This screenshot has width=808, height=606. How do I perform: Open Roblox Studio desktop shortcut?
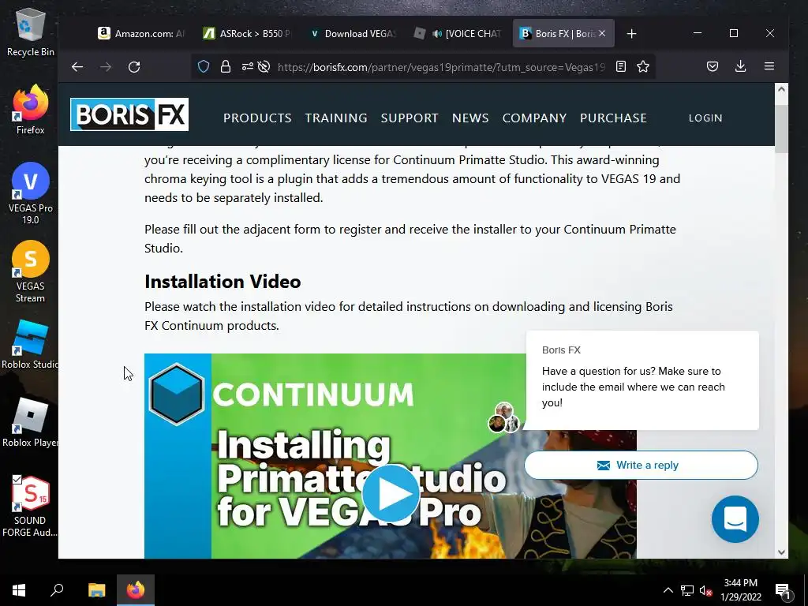click(x=31, y=344)
